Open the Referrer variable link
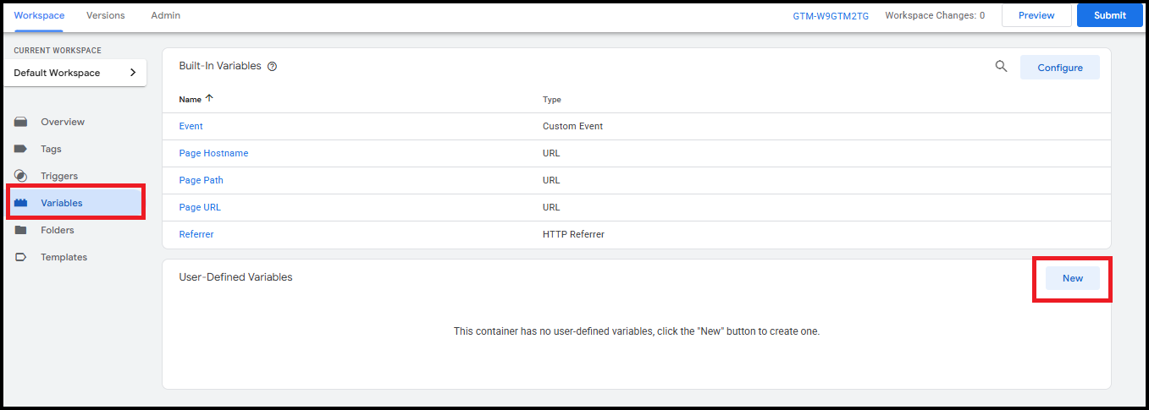The width and height of the screenshot is (1149, 410). (x=196, y=234)
